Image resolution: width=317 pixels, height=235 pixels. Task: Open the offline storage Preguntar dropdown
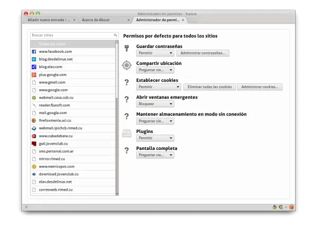coord(155,121)
